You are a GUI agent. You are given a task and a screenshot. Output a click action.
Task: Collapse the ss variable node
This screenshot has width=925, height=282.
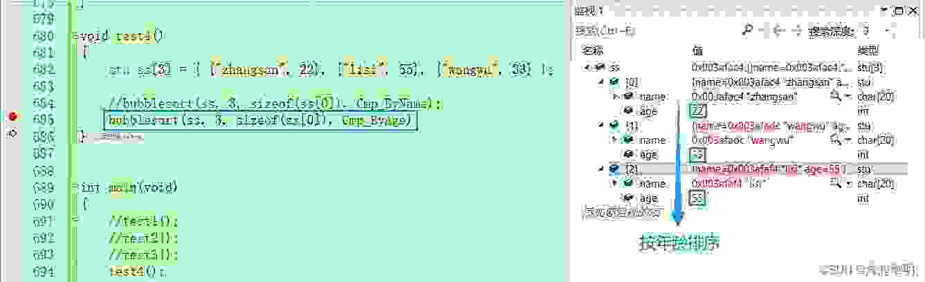[x=588, y=67]
